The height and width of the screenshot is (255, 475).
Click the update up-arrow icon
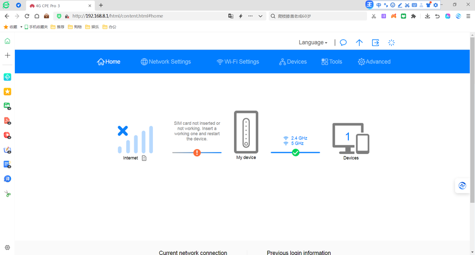(359, 43)
